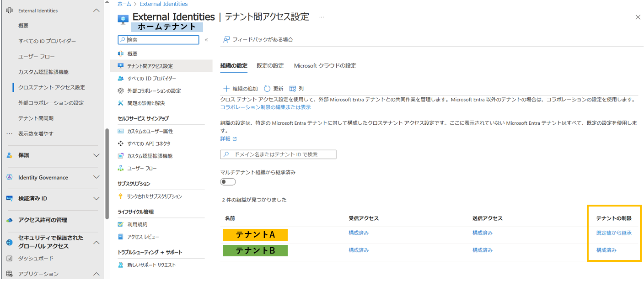Collapse the アプリケーション section chevron
The height and width of the screenshot is (281, 644).
(96, 274)
